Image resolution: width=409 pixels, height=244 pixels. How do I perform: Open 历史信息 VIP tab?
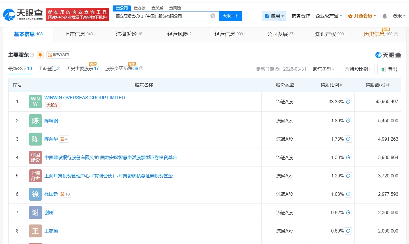tap(378, 34)
